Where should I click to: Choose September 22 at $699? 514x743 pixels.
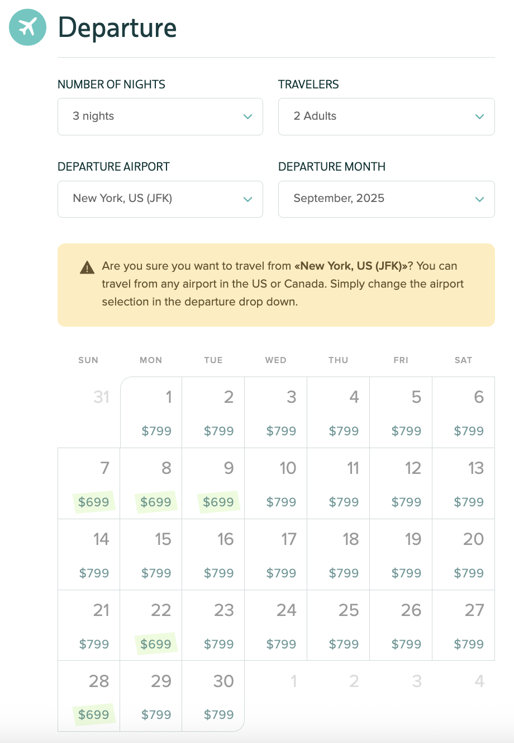click(x=151, y=626)
